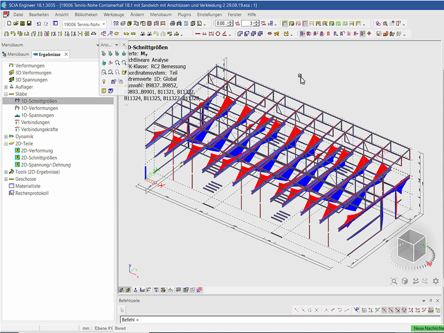Open viewport settings gear icon

[436, 281]
